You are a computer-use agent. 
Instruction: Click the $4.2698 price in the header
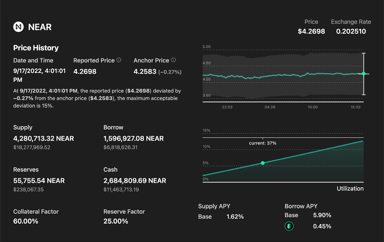(311, 31)
